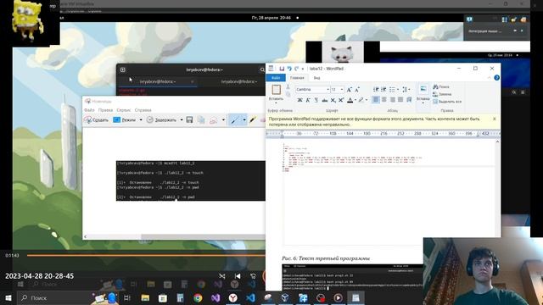This screenshot has height=305, width=543.
Task: Open the Сервис menu in Snipping Tool
Action: tap(123, 110)
